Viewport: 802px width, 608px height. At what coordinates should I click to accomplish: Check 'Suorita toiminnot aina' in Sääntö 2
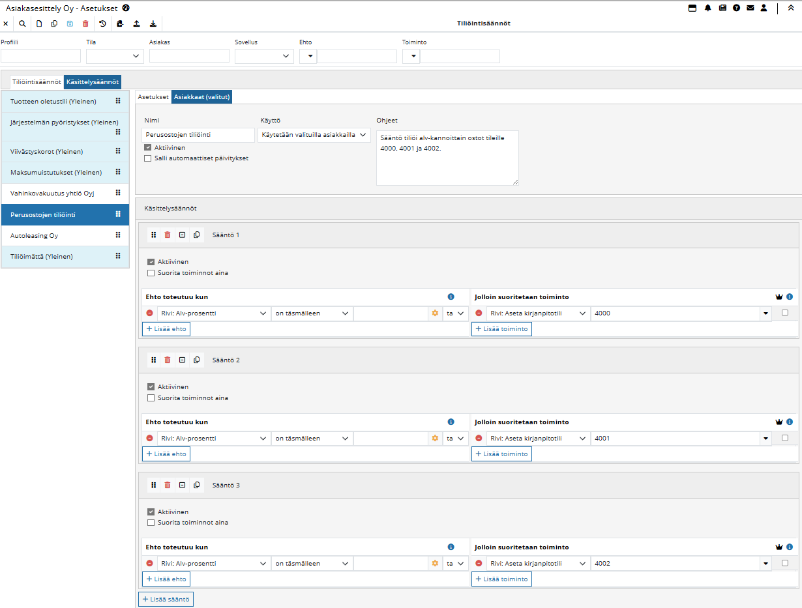click(151, 398)
